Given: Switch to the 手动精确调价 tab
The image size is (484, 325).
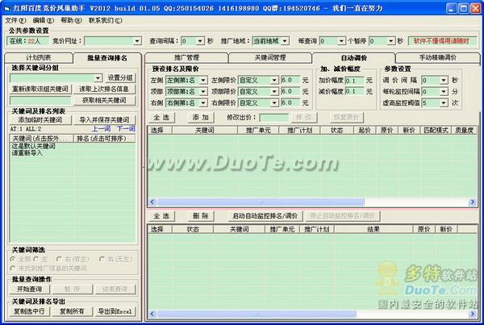Looking at the screenshot, I should point(437,58).
